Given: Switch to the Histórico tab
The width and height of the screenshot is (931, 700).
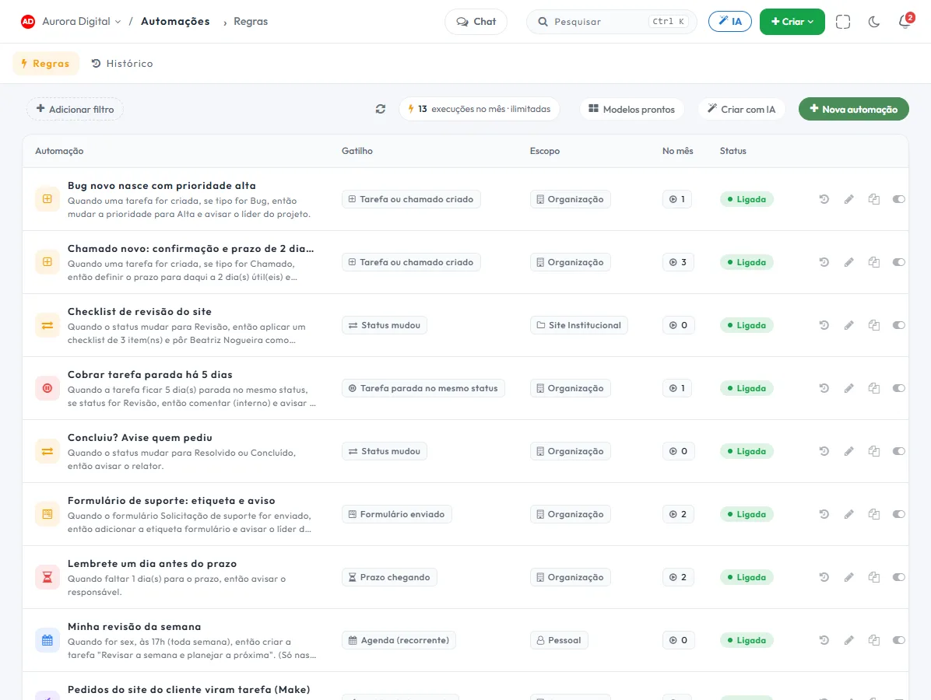Looking at the screenshot, I should [x=122, y=64].
